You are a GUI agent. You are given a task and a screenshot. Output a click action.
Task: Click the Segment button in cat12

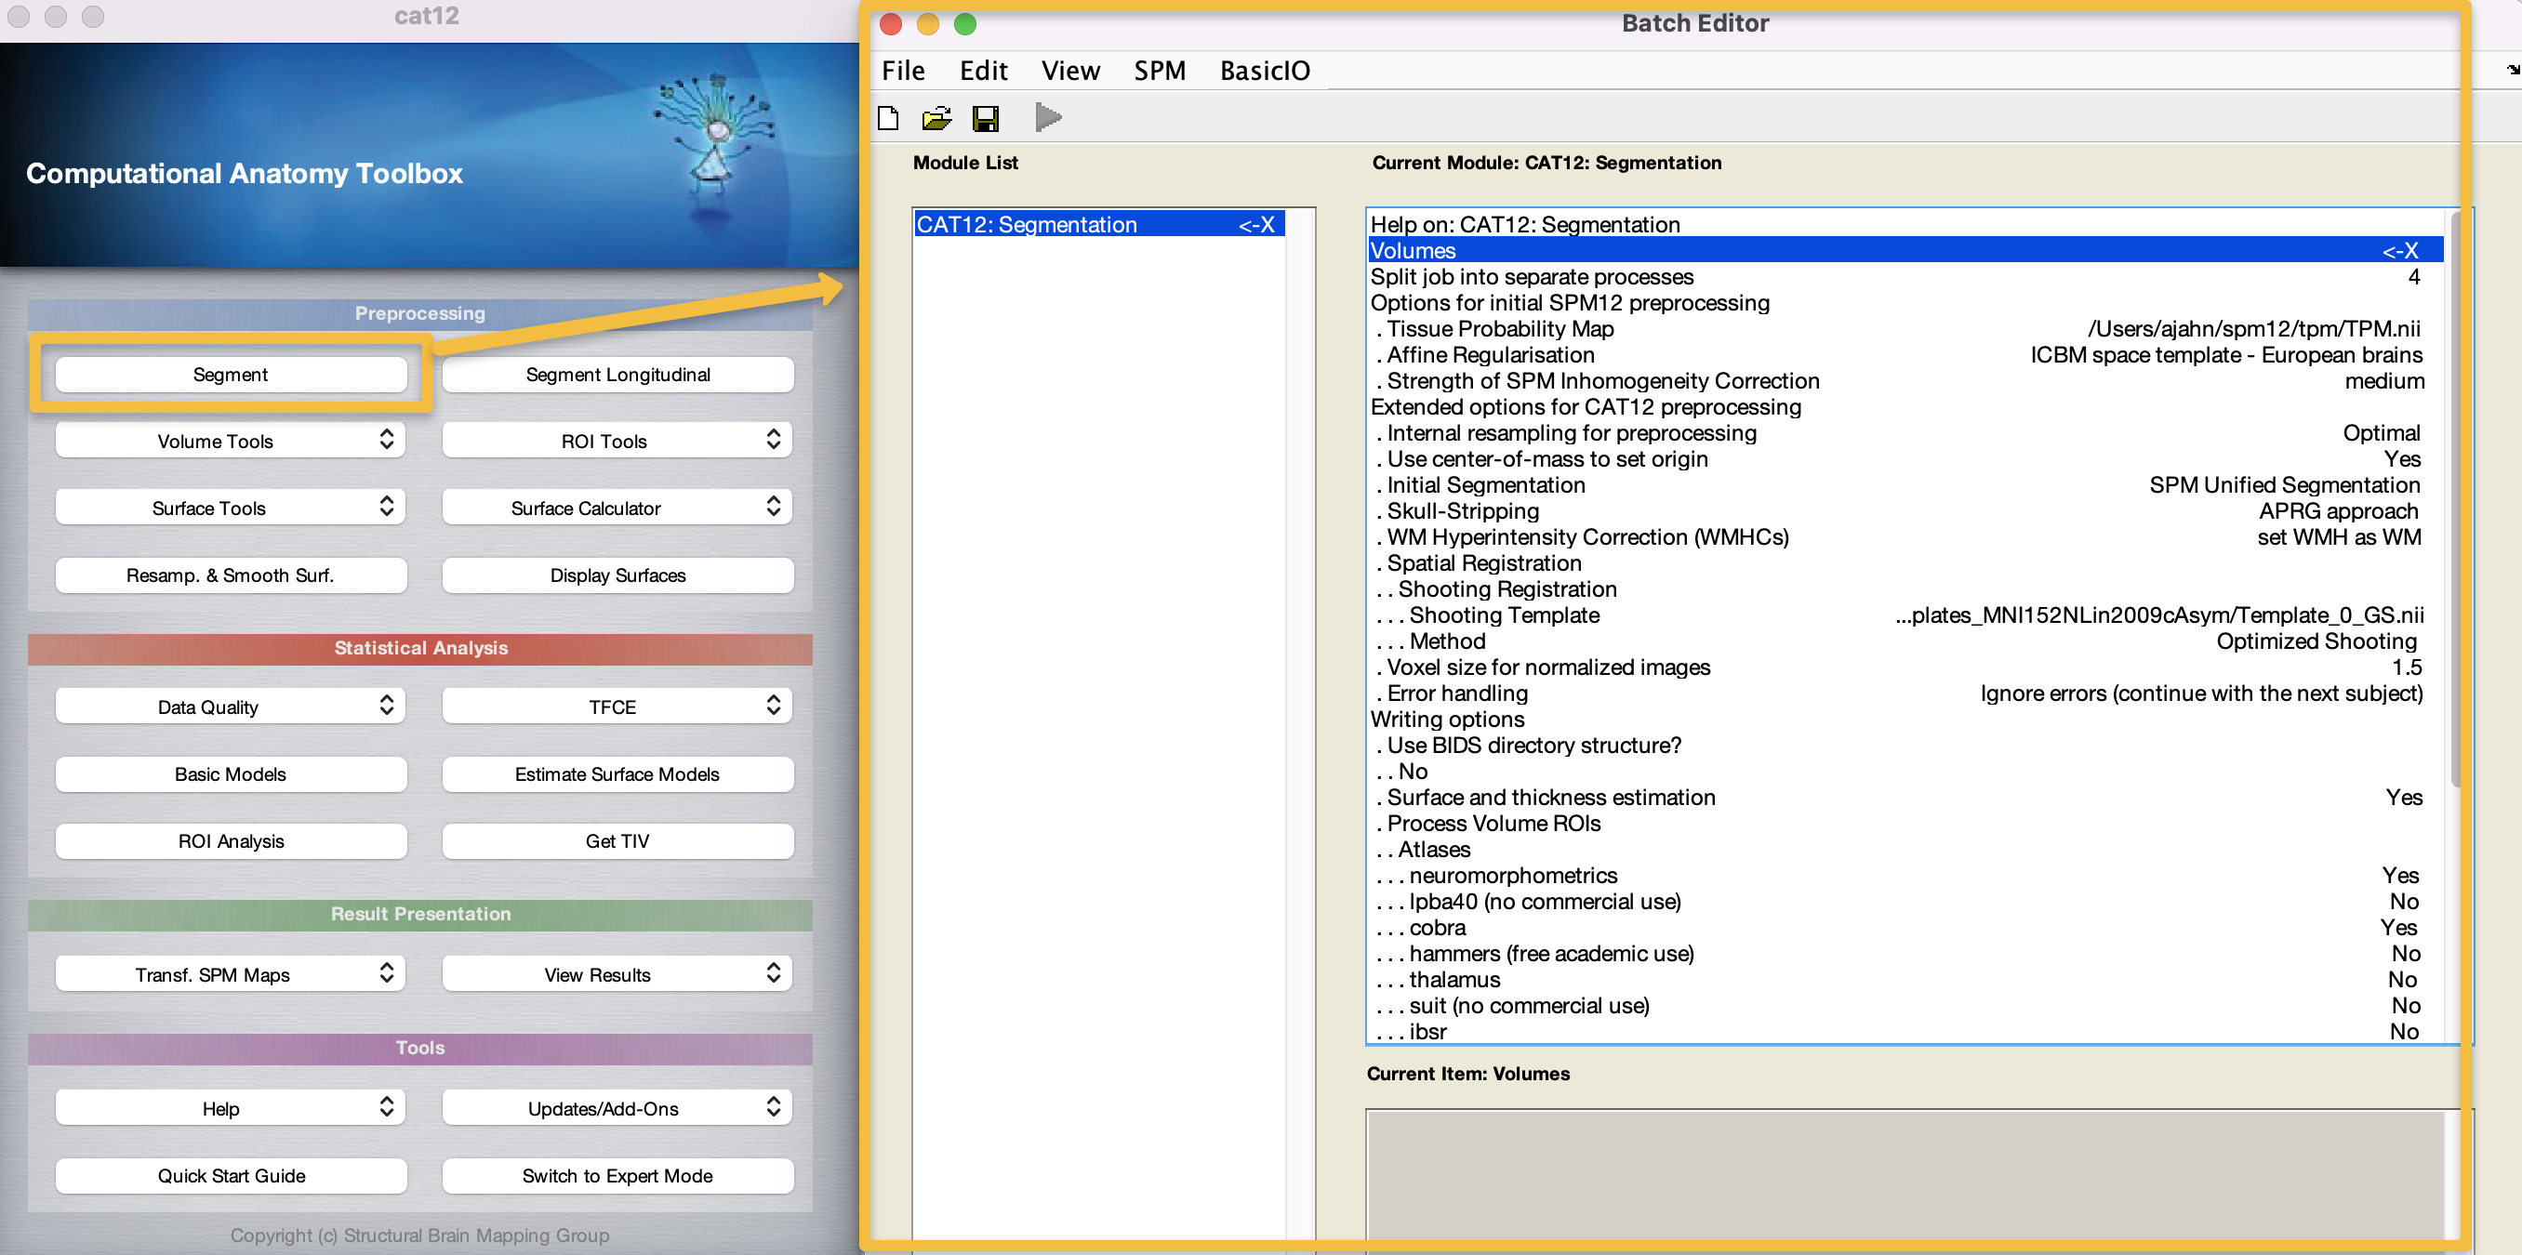point(231,374)
